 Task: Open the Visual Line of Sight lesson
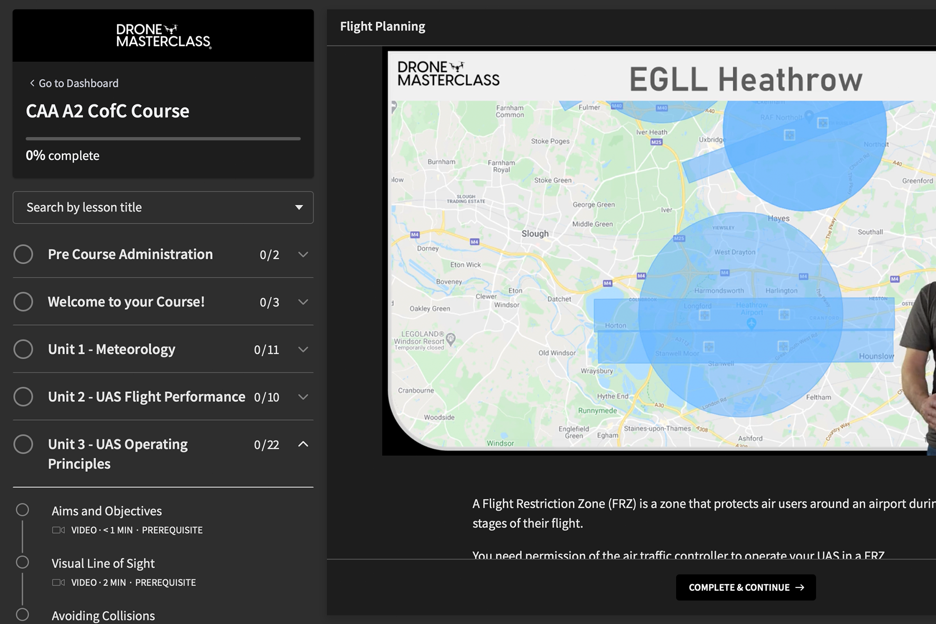[103, 564]
